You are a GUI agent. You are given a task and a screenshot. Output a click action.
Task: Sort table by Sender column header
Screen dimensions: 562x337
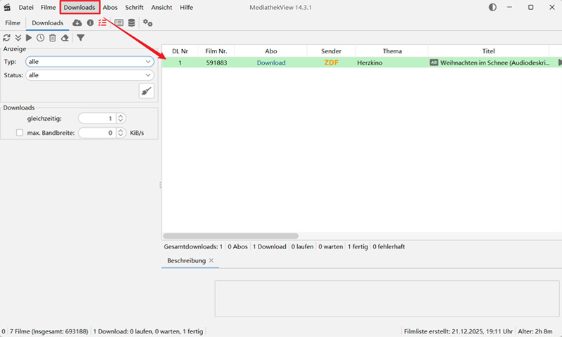(x=331, y=51)
